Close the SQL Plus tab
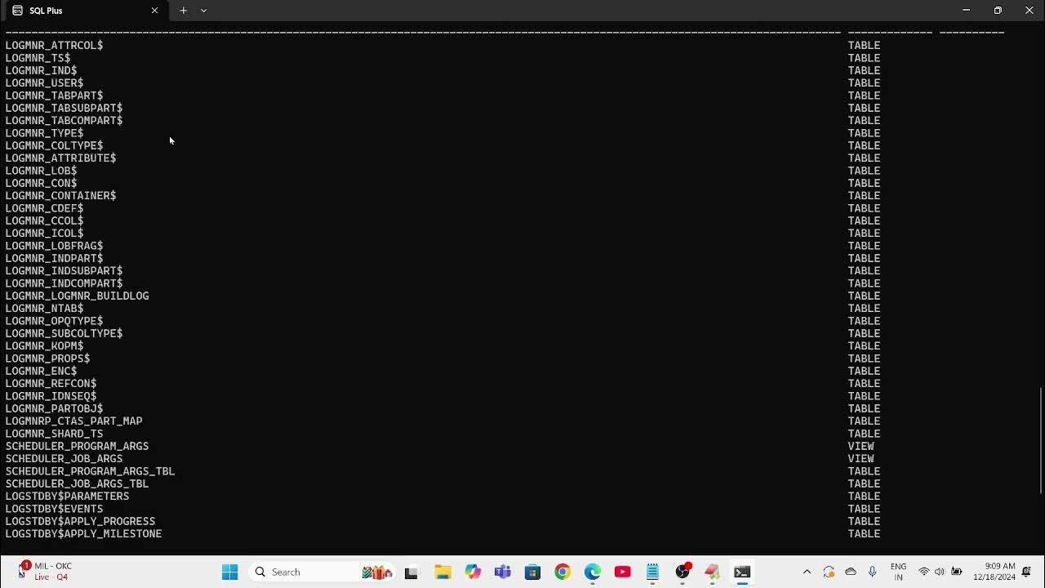Viewport: 1045px width, 588px height. (x=154, y=11)
